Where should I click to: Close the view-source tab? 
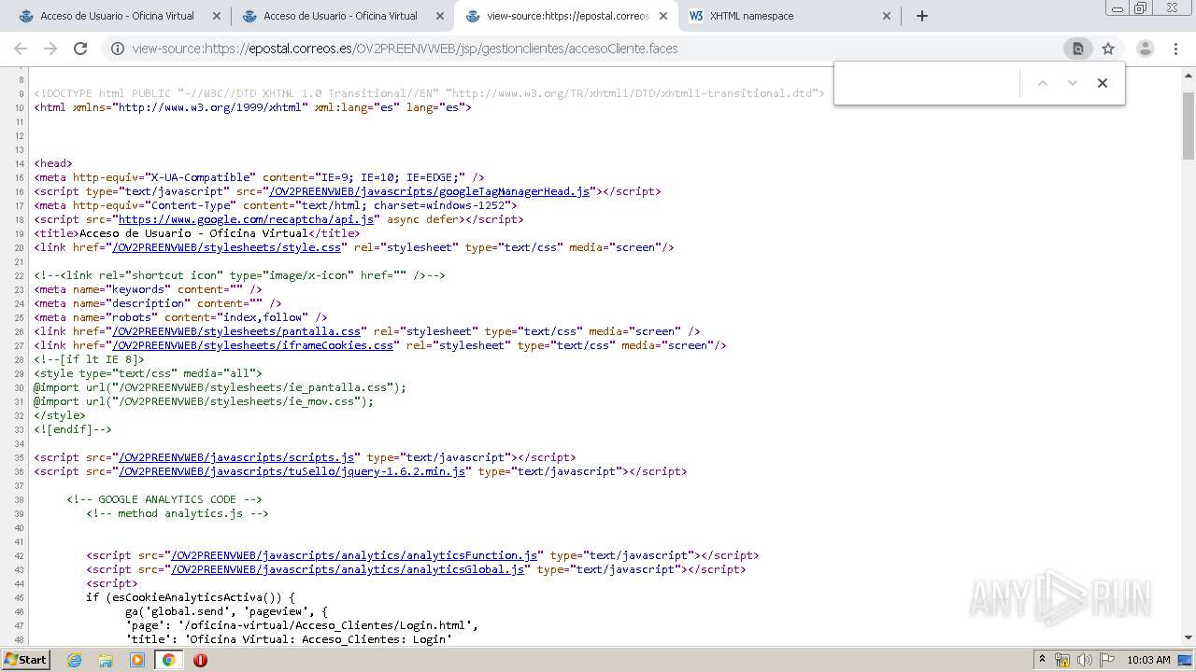coord(662,16)
